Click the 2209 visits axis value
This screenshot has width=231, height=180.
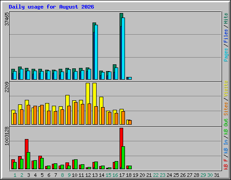coord(7,87)
